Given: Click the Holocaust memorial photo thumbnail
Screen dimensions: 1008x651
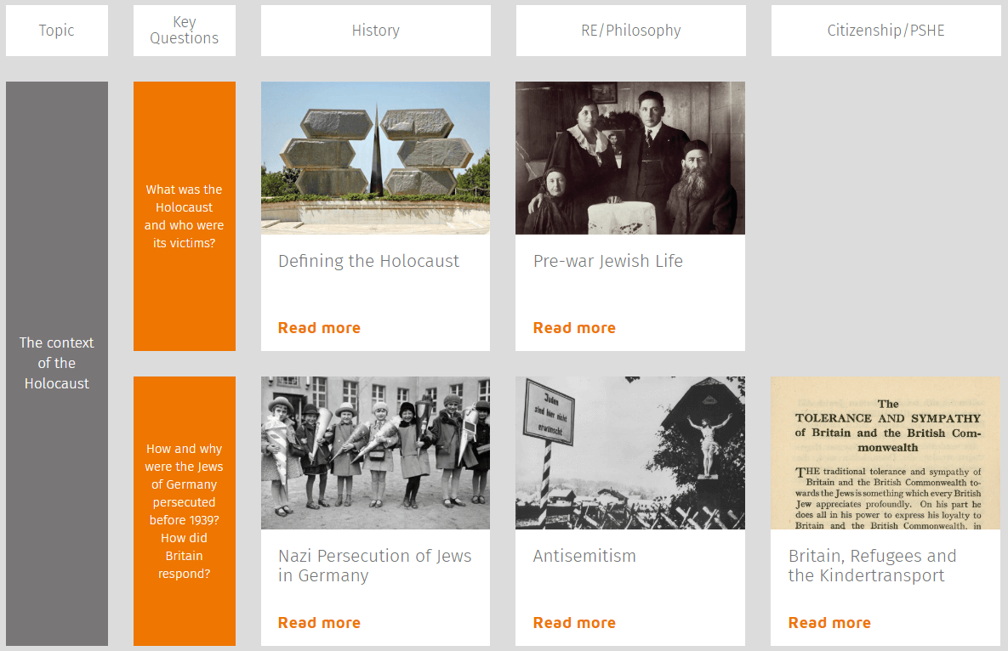Looking at the screenshot, I should pos(375,157).
